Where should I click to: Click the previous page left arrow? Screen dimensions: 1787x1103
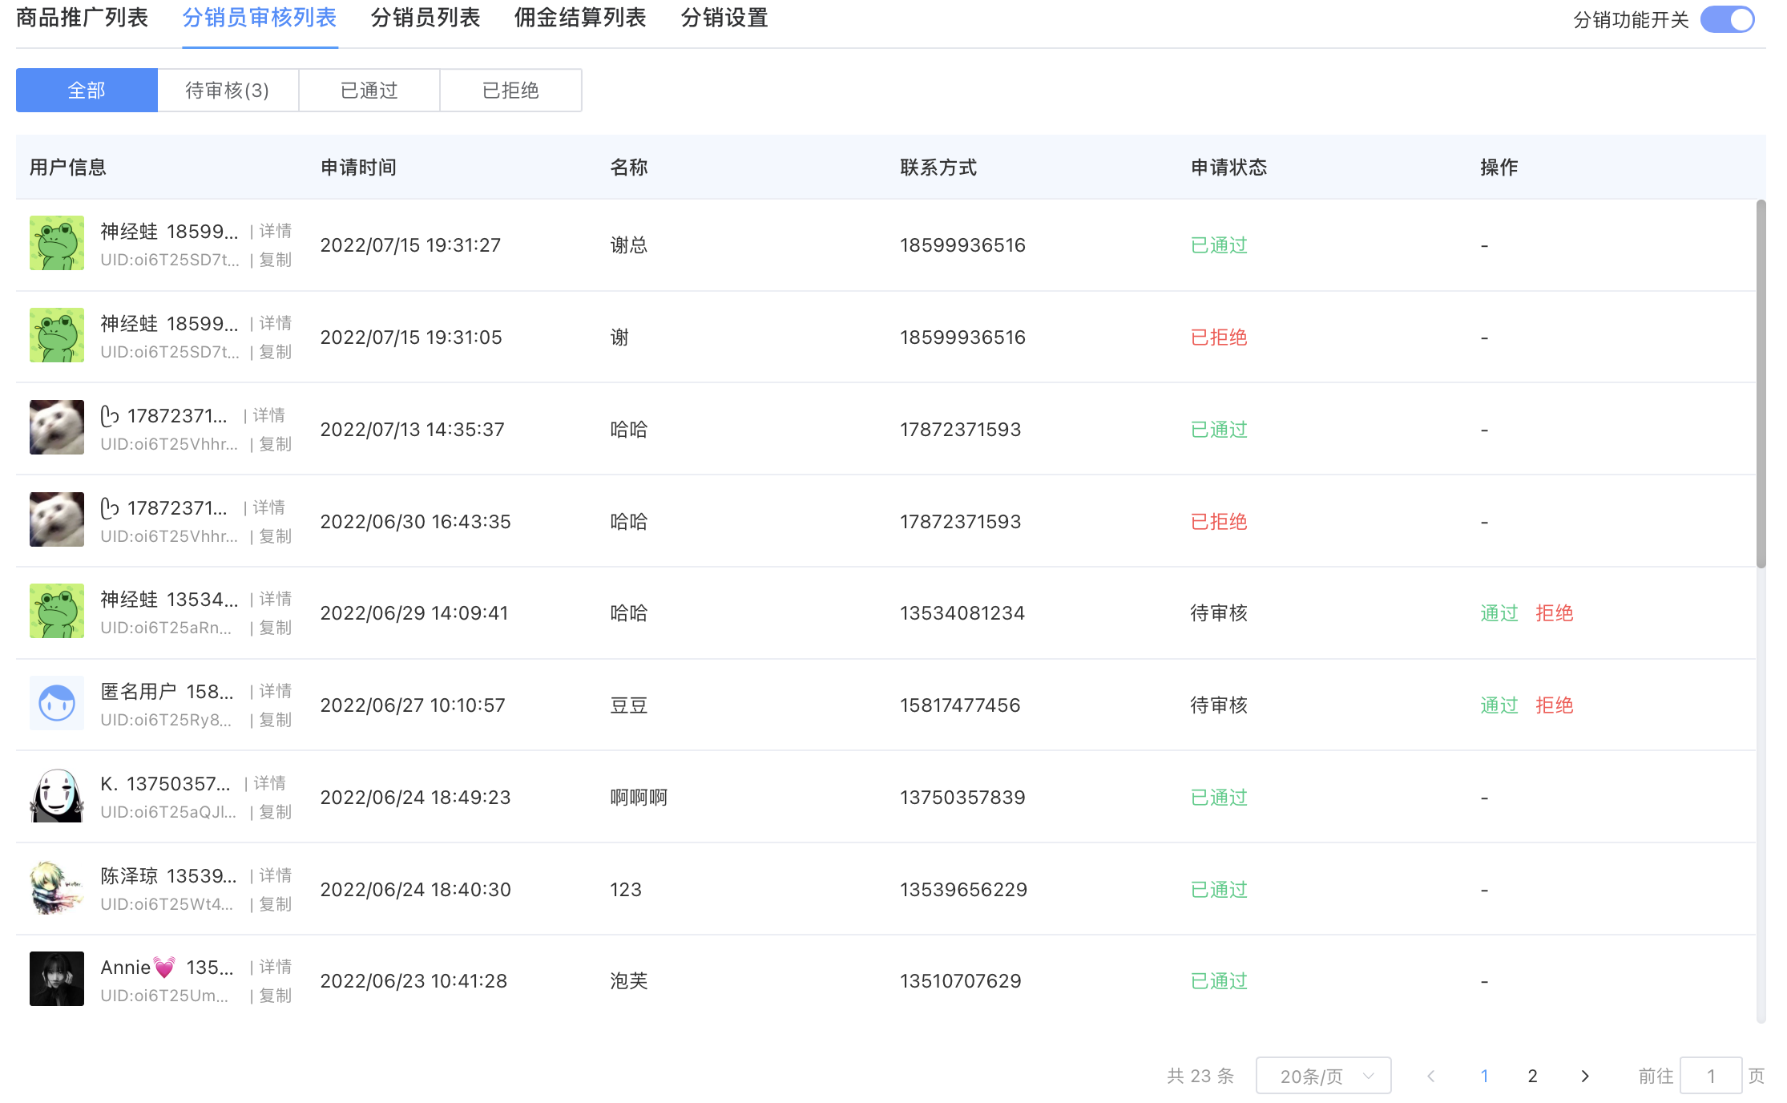[x=1431, y=1076]
